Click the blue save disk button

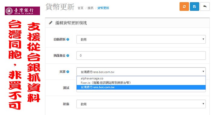tap(194, 6)
